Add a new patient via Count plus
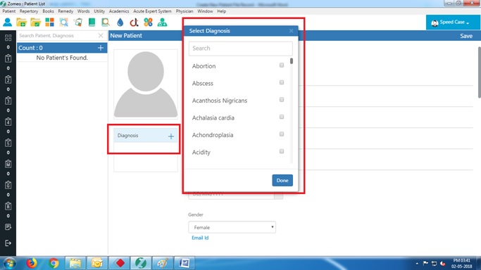The width and height of the screenshot is (481, 270). (x=101, y=48)
